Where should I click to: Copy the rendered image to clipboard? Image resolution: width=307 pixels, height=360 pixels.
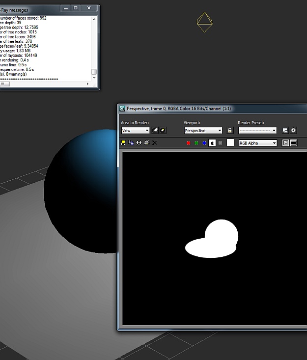[131, 143]
